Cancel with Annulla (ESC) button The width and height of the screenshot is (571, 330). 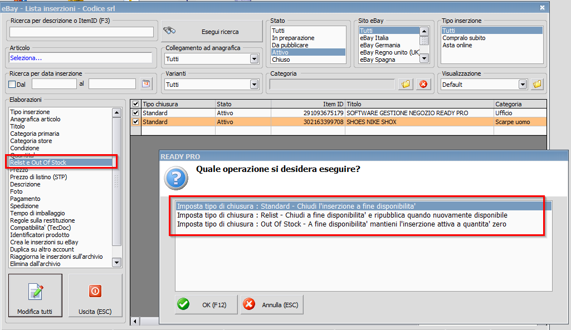pyautogui.click(x=272, y=304)
